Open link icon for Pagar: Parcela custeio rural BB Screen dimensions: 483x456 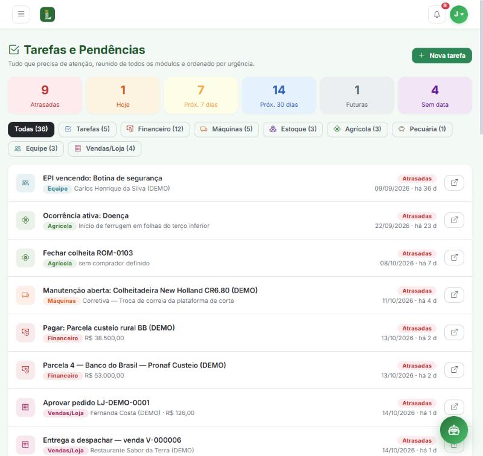point(454,332)
